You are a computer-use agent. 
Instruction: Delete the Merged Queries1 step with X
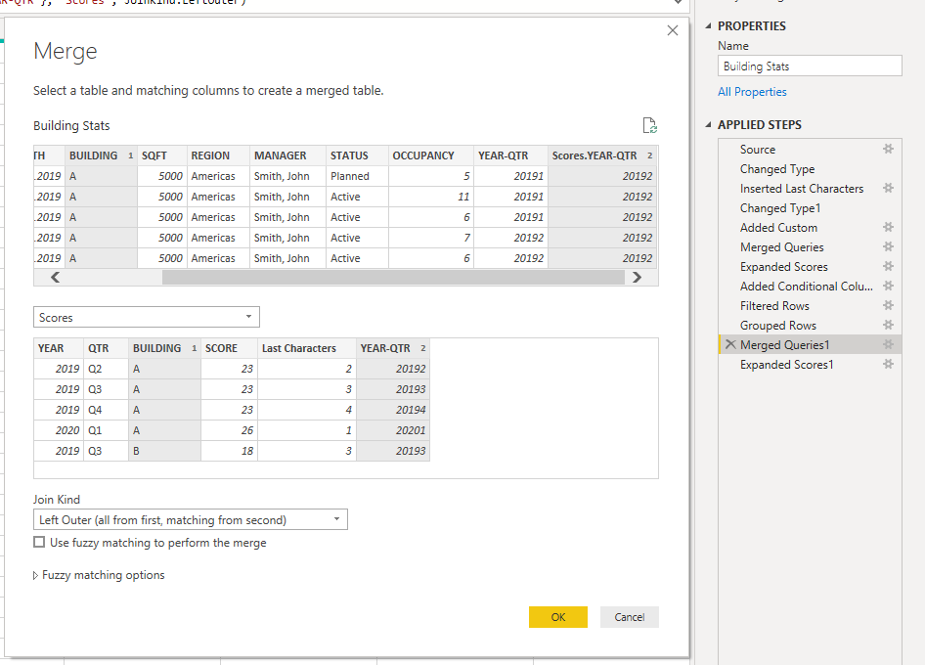click(730, 344)
